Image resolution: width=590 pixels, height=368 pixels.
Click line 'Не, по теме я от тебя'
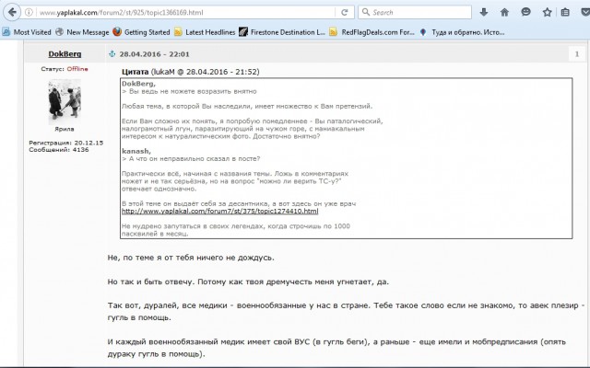click(x=191, y=258)
